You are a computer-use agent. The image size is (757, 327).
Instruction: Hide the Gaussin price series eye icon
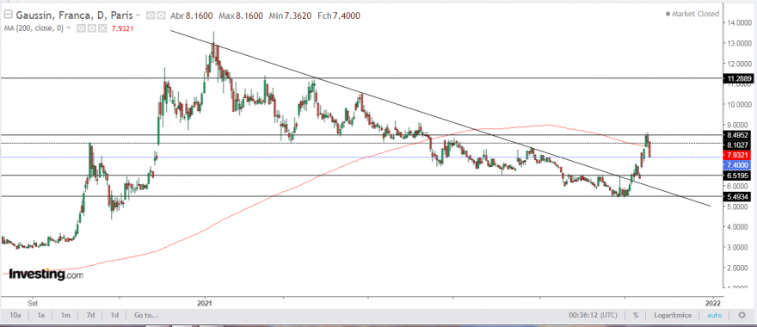151,15
